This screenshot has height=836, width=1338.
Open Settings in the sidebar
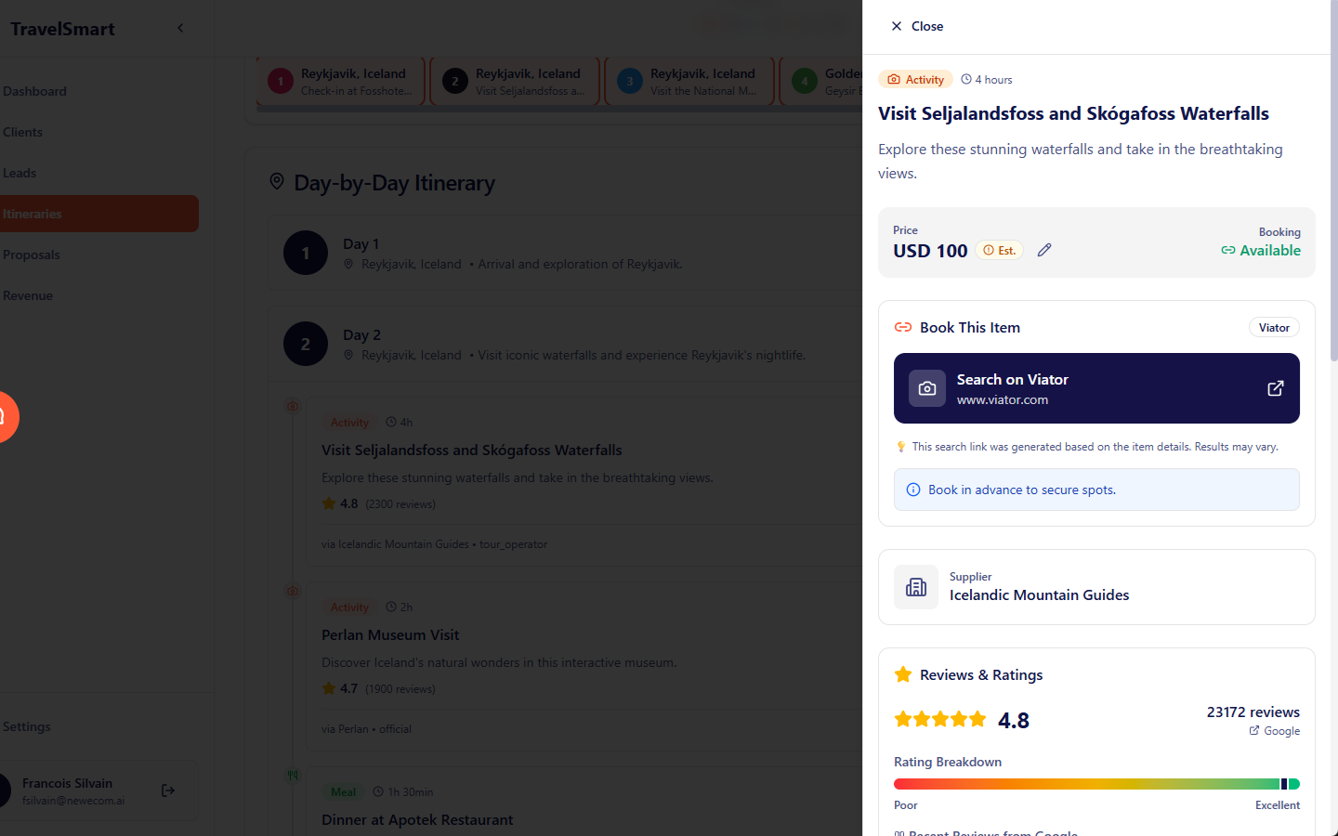27,726
